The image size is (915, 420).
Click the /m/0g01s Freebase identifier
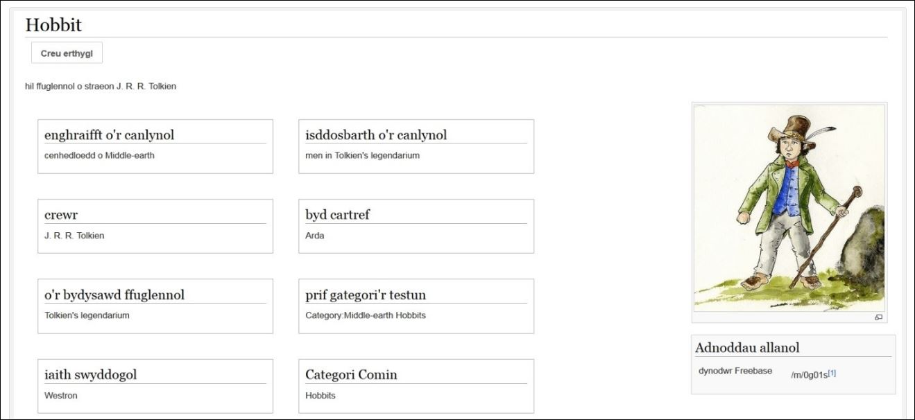(x=809, y=374)
